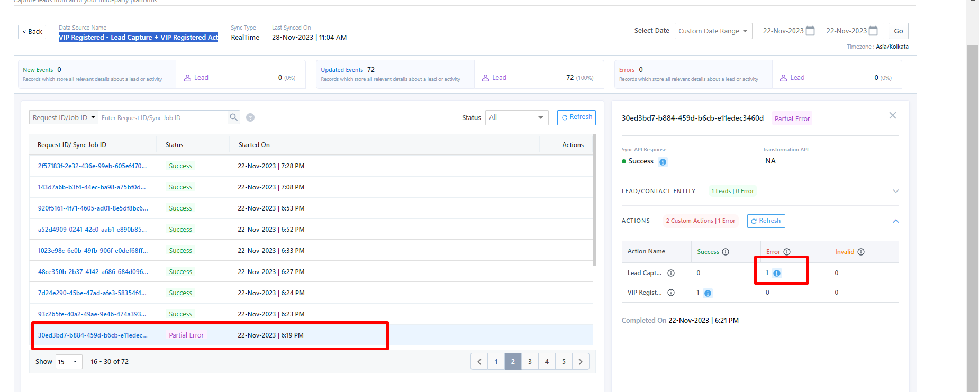The height and width of the screenshot is (392, 979).
Task: Open request 30ed3bd7-b884-459d-b6cb-e11edec...
Action: coord(93,335)
